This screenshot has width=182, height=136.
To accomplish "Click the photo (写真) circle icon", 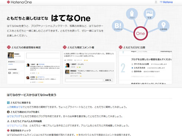I will point(149,14).
